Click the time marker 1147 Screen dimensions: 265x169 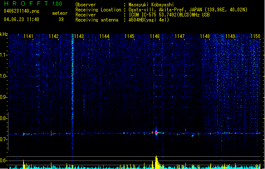tap(179, 36)
